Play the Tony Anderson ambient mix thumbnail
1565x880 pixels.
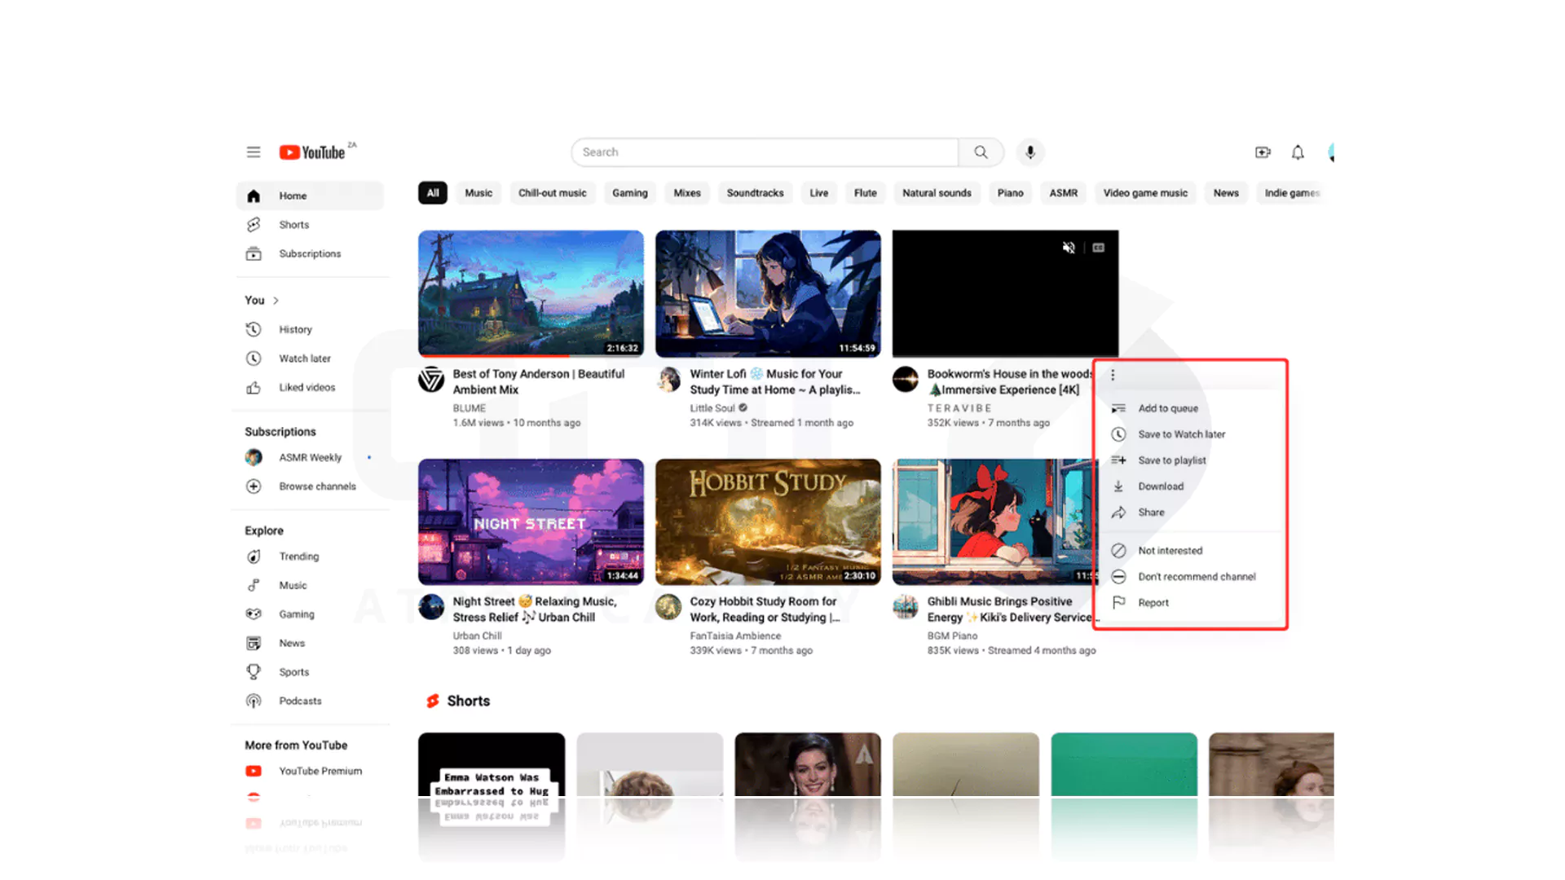click(x=531, y=293)
